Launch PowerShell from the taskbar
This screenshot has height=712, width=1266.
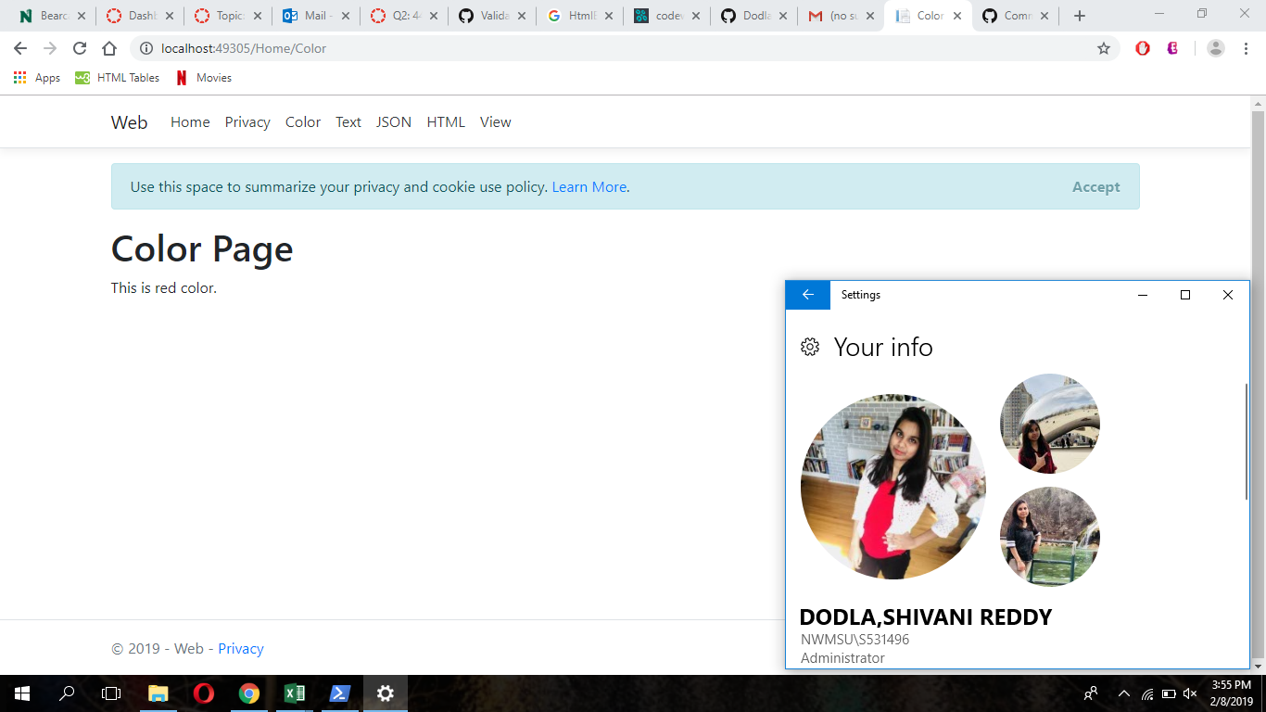pyautogui.click(x=339, y=693)
